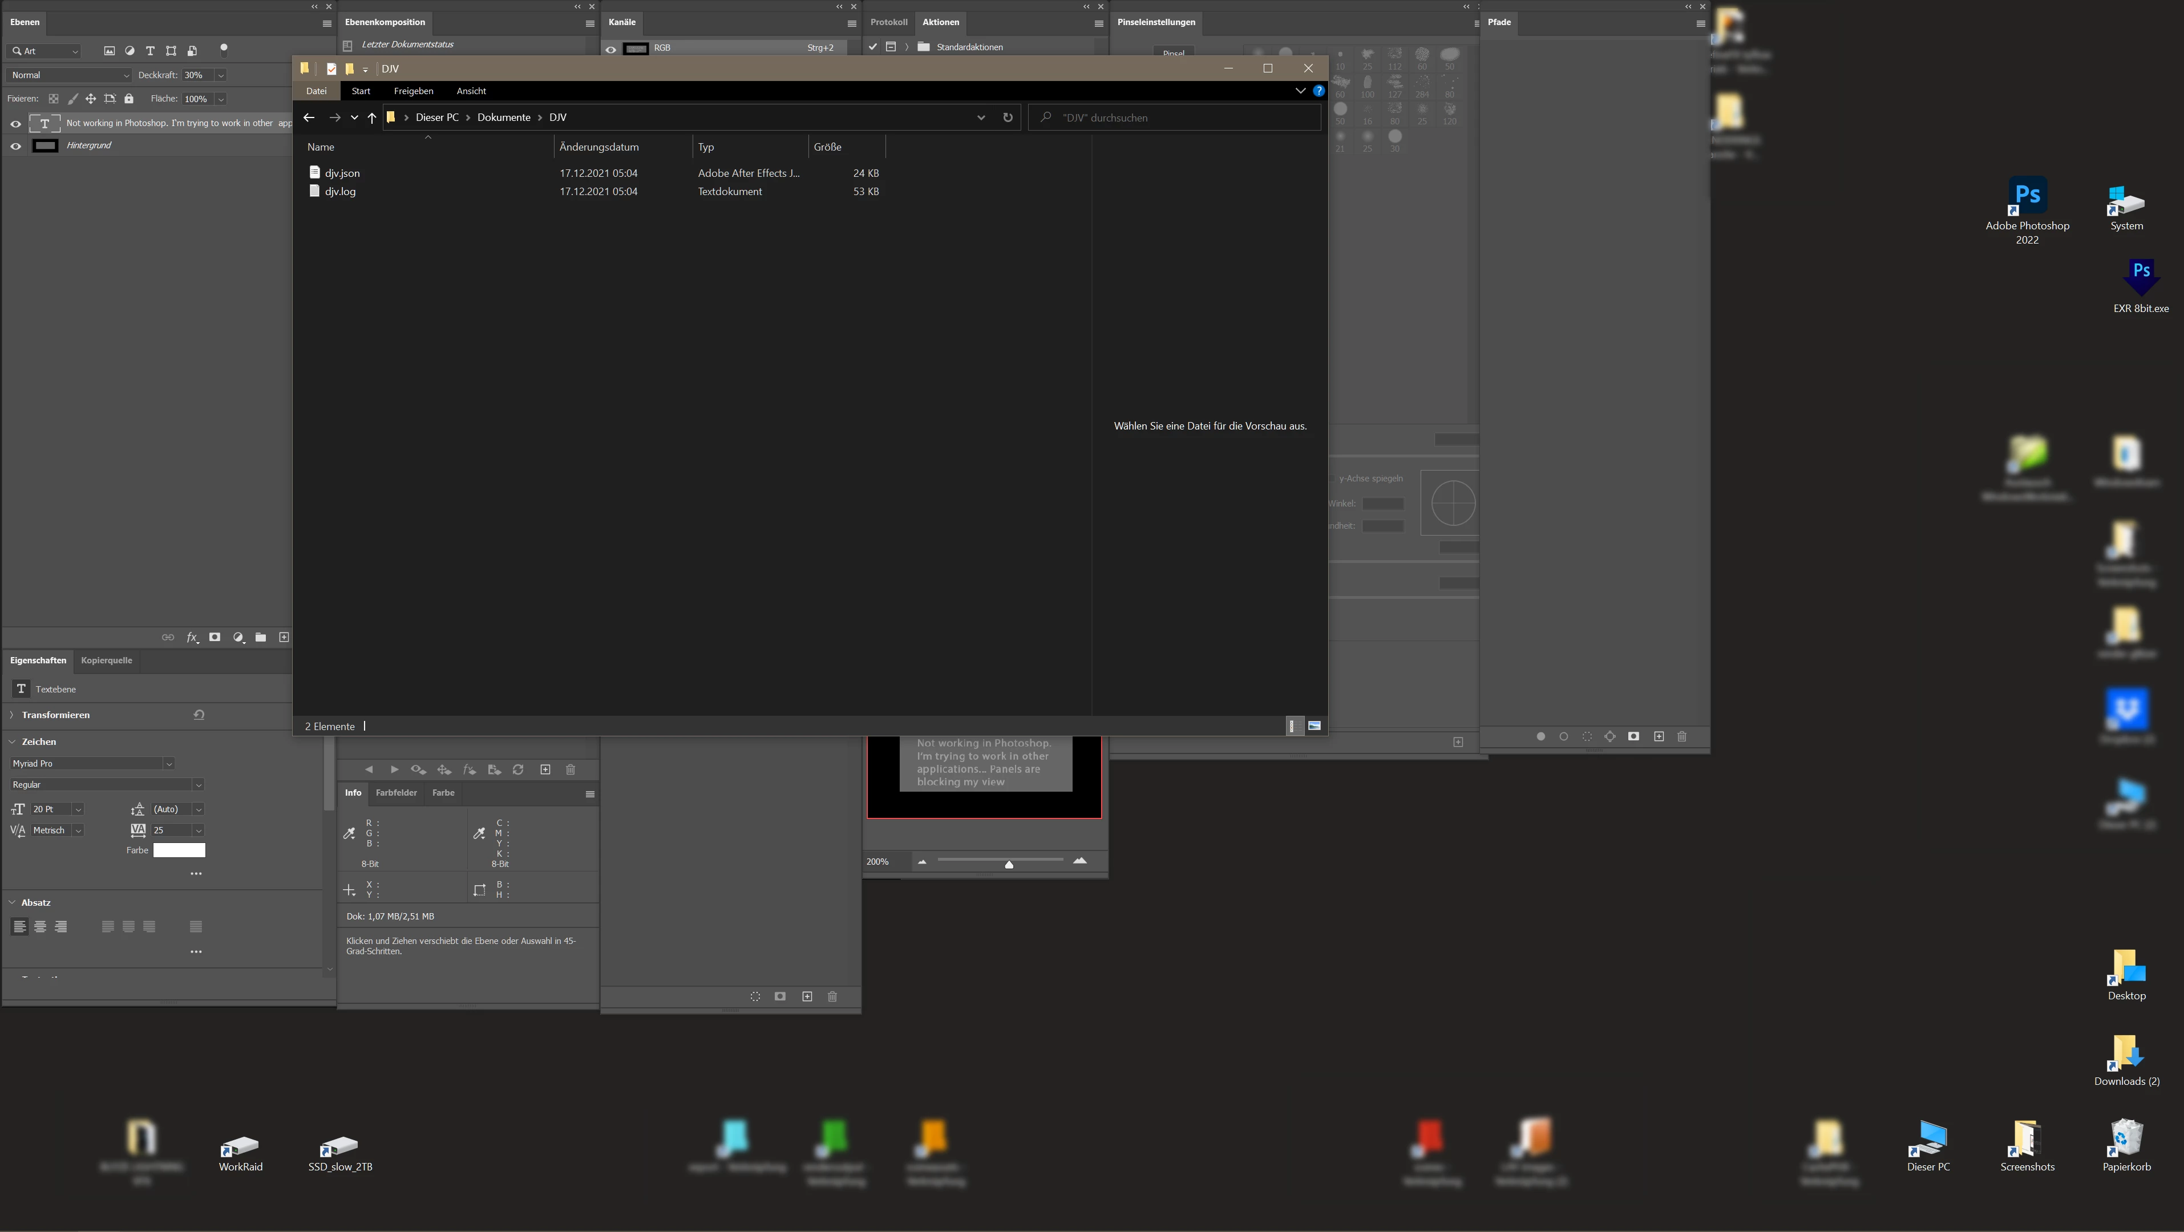Hide the text layer visibility eye
2184x1232 pixels.
click(x=15, y=124)
